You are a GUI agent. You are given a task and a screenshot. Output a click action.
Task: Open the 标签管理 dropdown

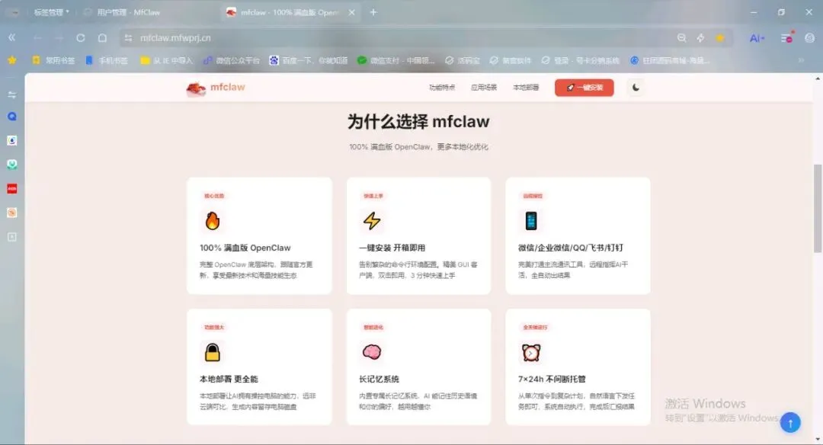point(51,12)
